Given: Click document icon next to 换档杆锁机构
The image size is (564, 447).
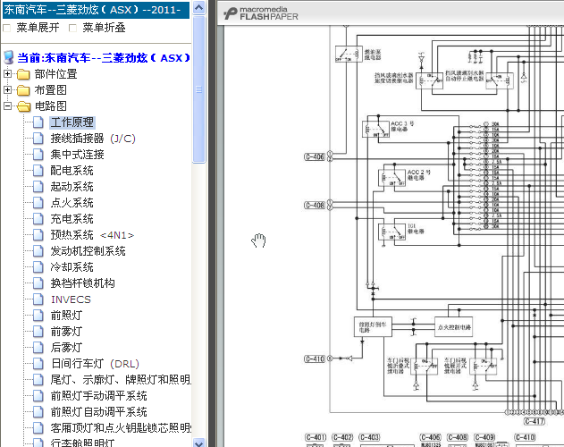Looking at the screenshot, I should point(38,283).
